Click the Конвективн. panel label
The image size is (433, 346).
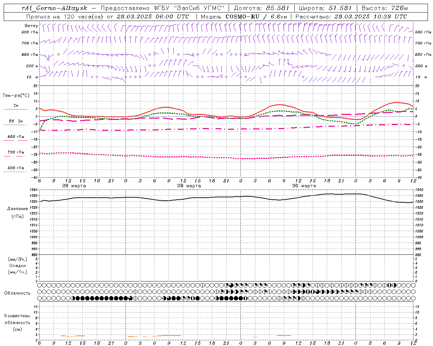[17, 316]
